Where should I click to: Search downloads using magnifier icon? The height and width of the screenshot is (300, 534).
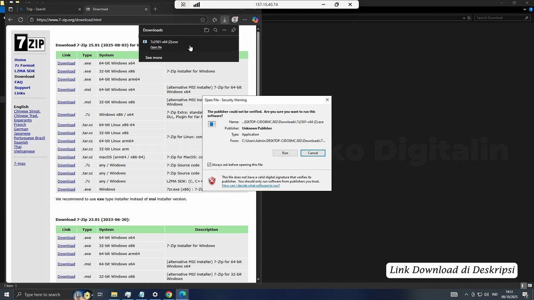215,30
